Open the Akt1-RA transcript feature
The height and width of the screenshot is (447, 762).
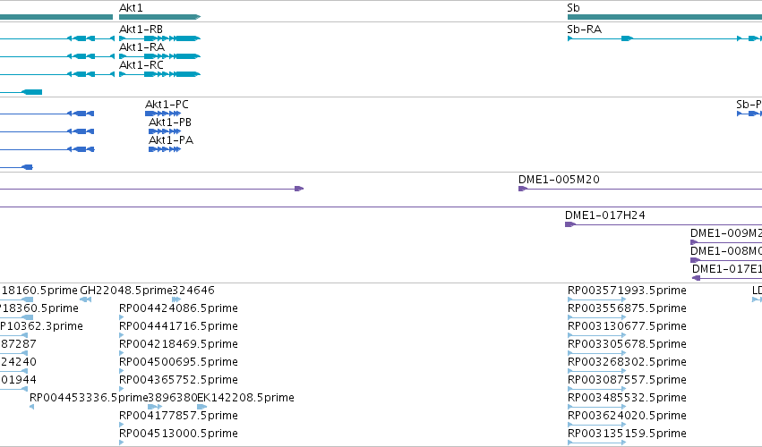point(160,56)
